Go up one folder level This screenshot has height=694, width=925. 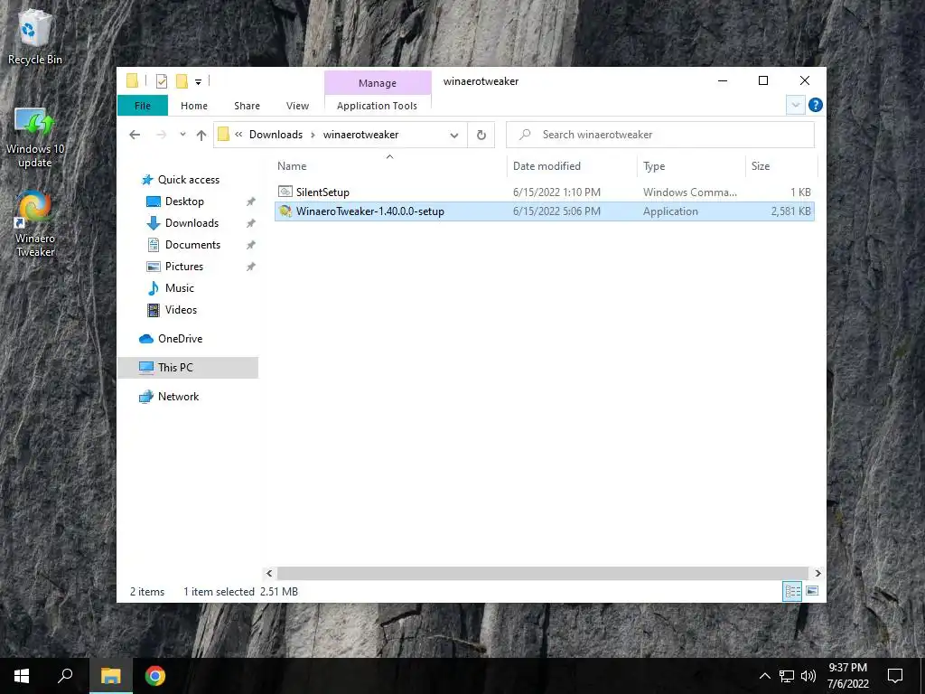click(201, 136)
